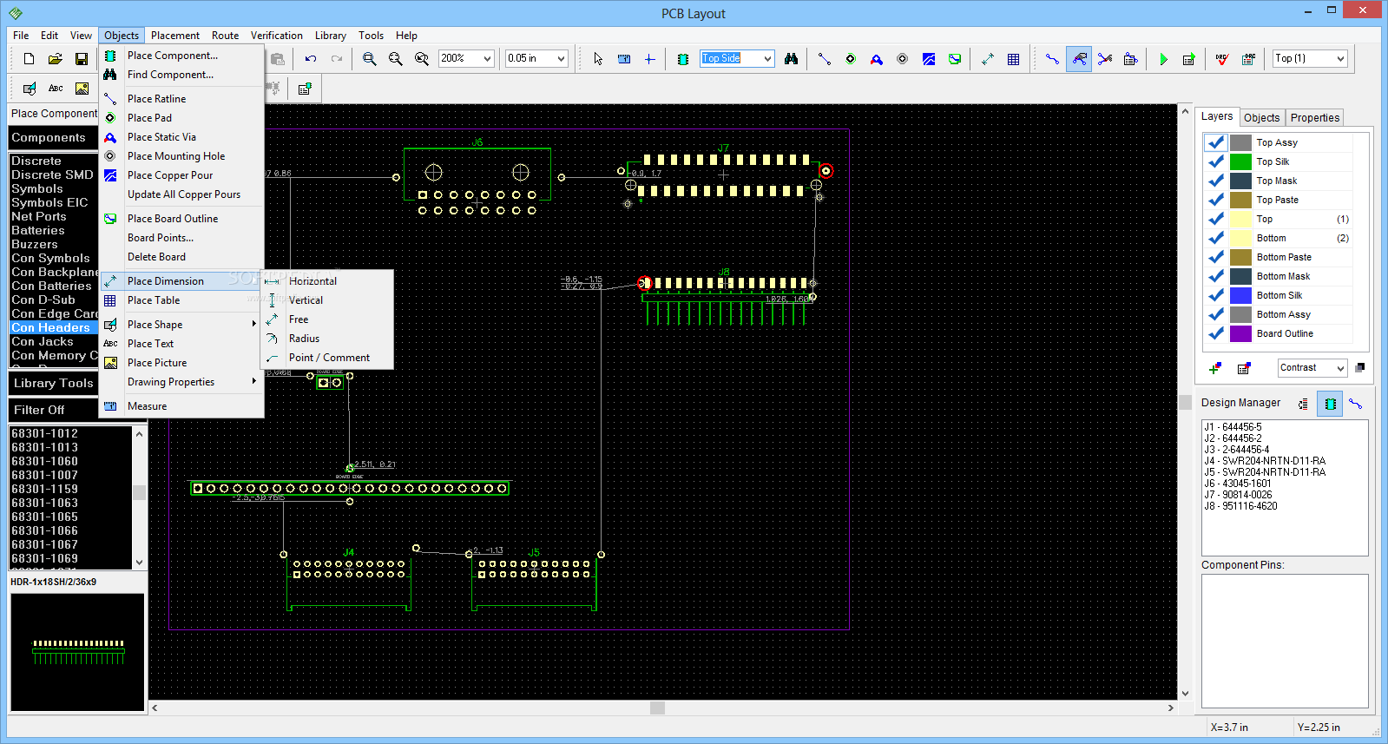Select component 68301-1060 in list

(x=69, y=461)
